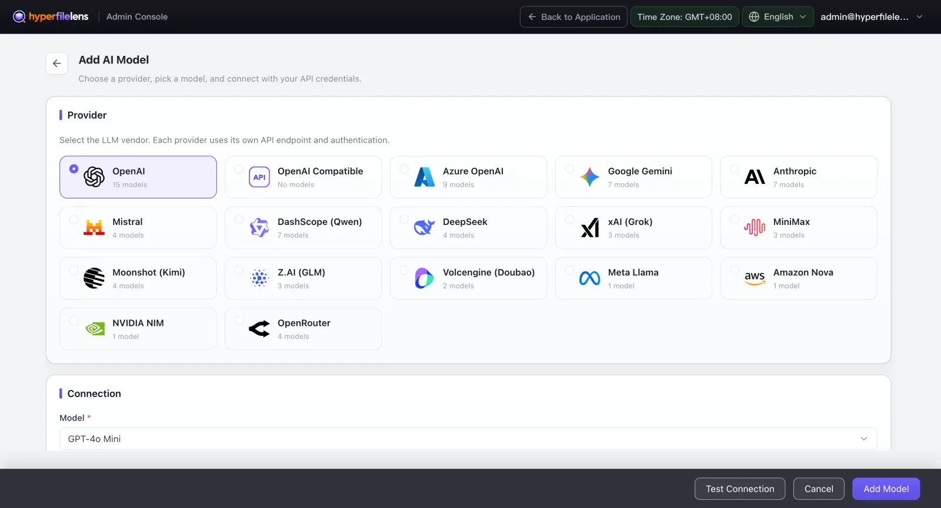Screen dimensions: 941x508
Task: Click the Amazon Nova aws icon
Action: (755, 278)
